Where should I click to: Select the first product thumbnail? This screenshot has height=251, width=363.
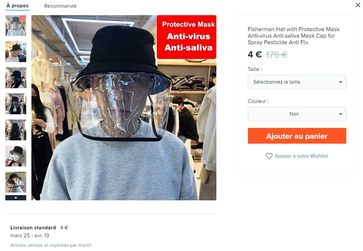tap(16, 26)
